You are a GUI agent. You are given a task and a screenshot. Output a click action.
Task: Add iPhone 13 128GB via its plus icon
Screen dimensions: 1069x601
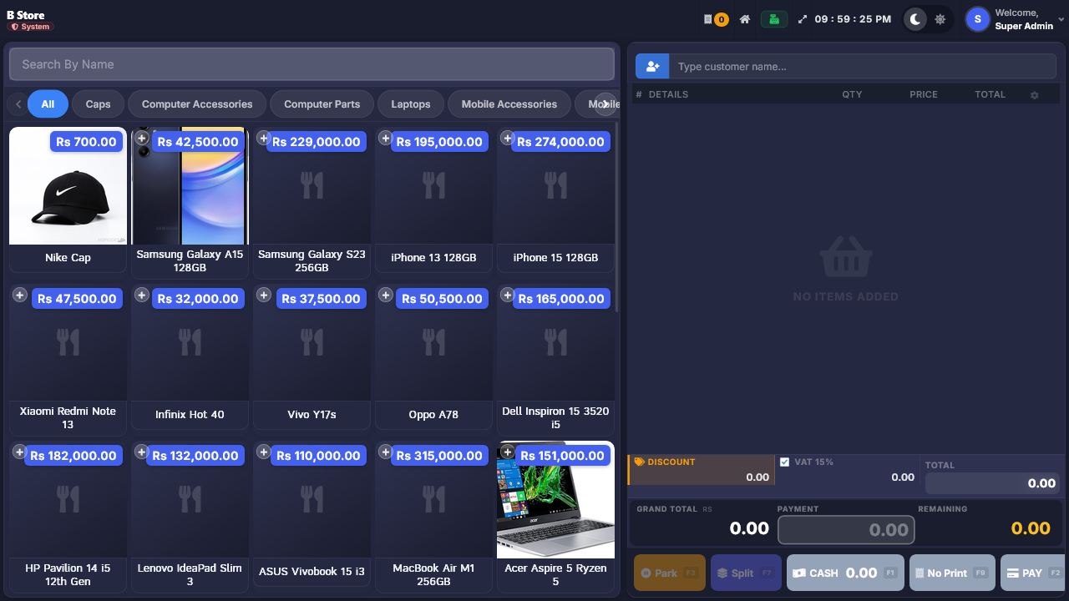click(386, 138)
